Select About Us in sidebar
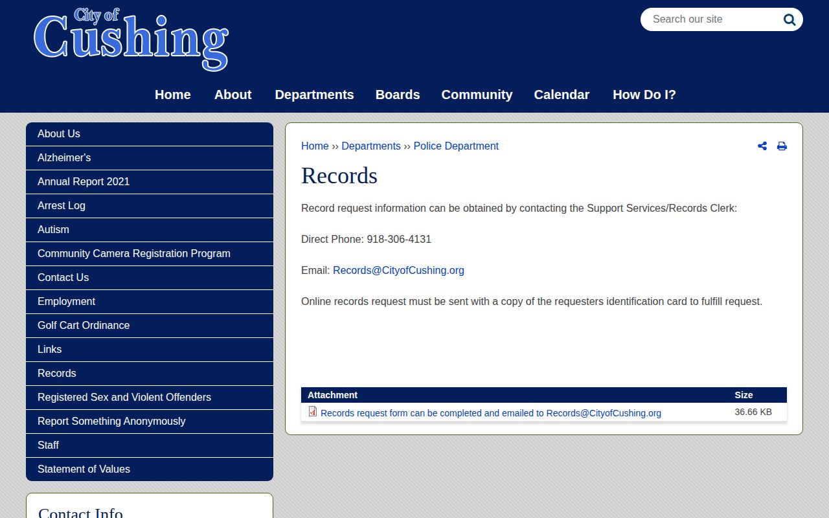 click(x=150, y=134)
